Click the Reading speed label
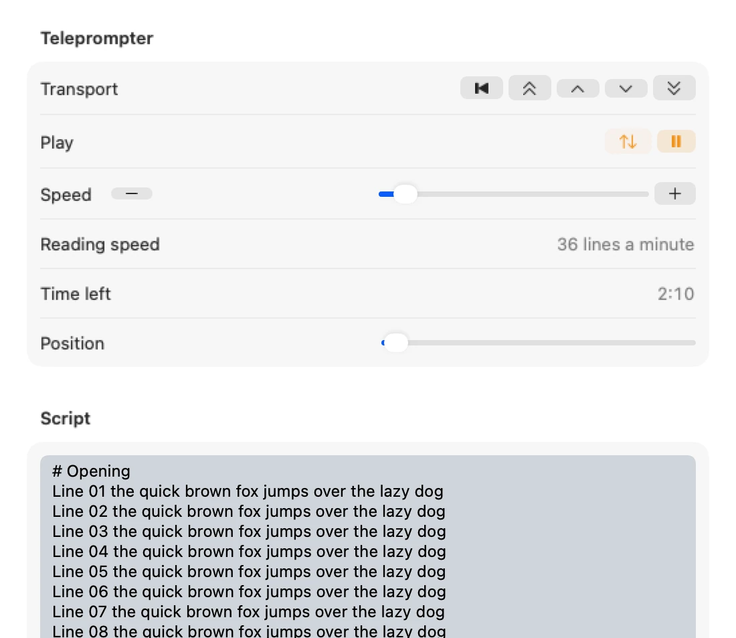Viewport: 736px width, 638px height. [100, 244]
